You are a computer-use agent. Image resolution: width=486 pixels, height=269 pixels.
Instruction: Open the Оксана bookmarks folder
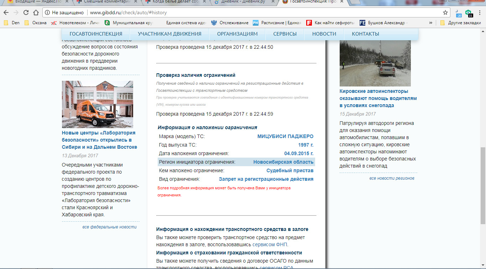pos(35,23)
